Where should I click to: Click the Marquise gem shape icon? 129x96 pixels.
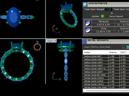point(88,23)
